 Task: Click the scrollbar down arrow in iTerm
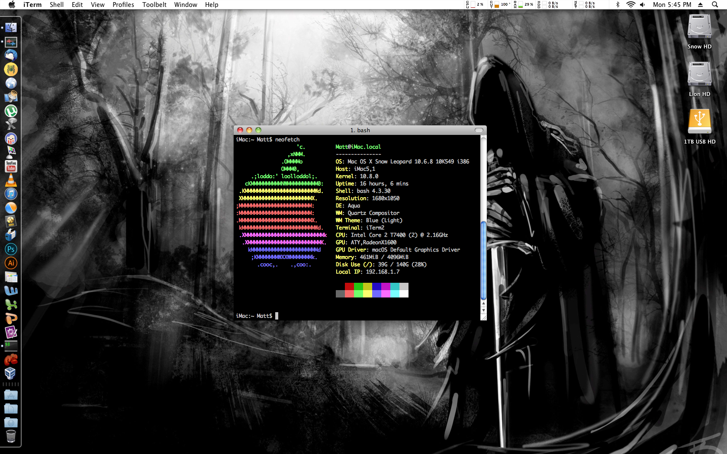[483, 310]
